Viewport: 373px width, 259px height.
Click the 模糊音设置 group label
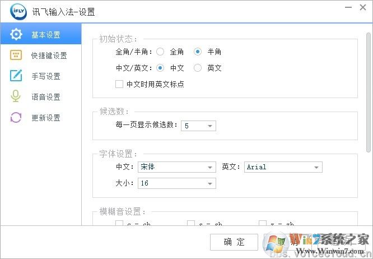click(122, 211)
